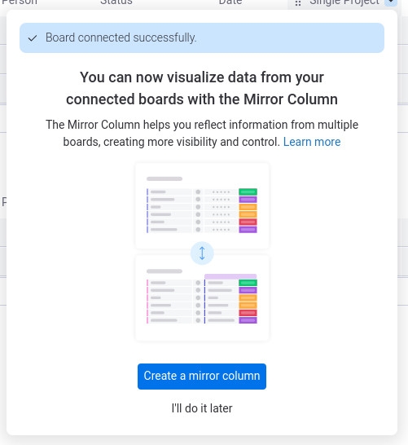Image resolution: width=408 pixels, height=445 pixels.
Task: Click the drag handle beside Single Project
Action: [x=298, y=3]
